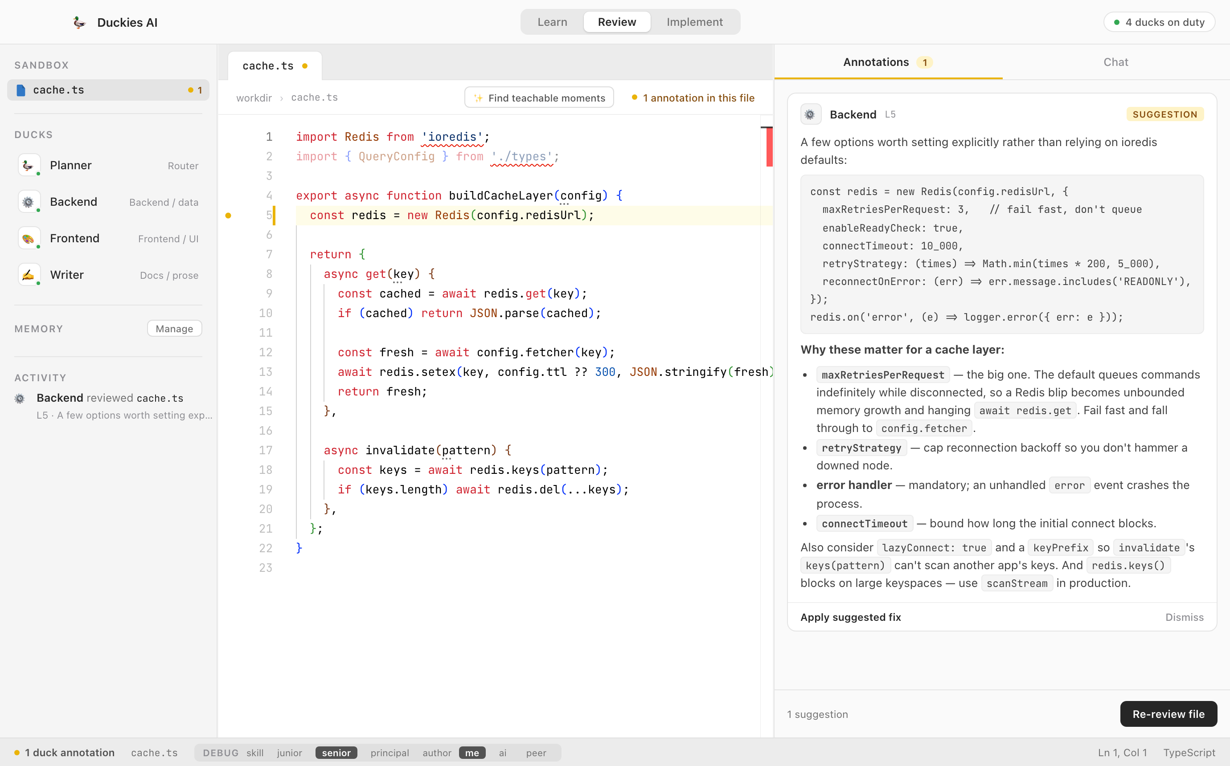1230x766 pixels.
Task: Click the suggested Redis code block
Action: 1001,254
